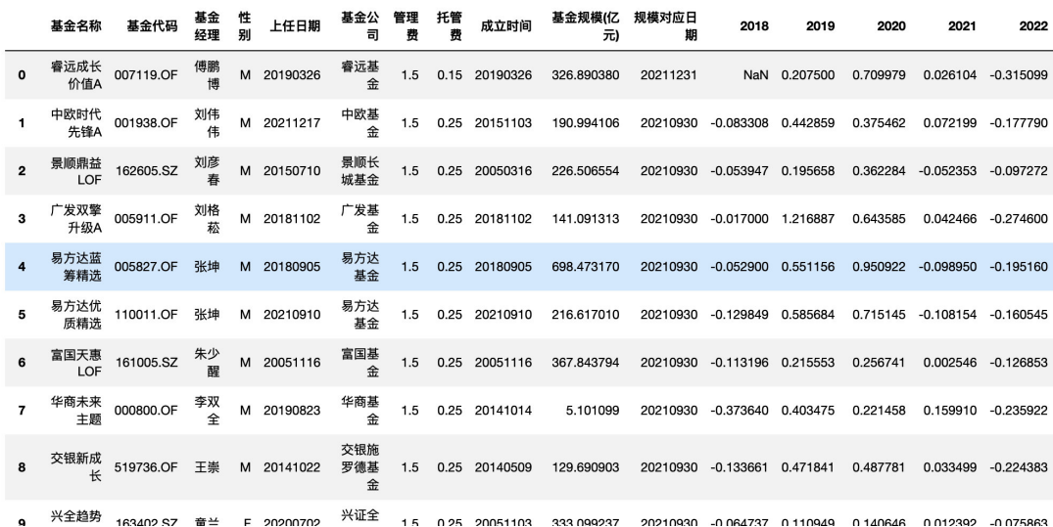Click the NaN value in 2018 column
The width and height of the screenshot is (1053, 527).
(755, 75)
